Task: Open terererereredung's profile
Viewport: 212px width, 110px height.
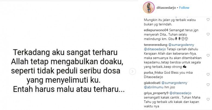Action: coord(155,45)
